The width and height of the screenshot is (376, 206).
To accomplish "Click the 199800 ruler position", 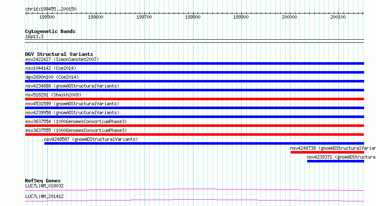I will pyautogui.click(x=193, y=17).
